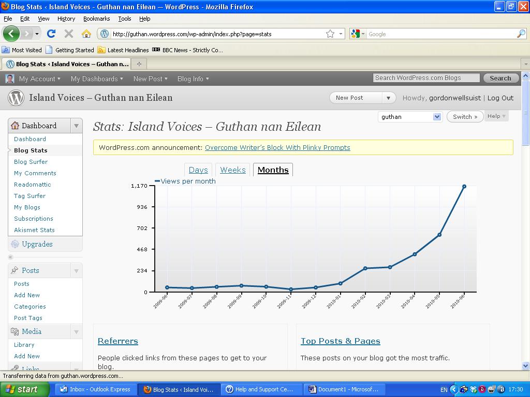The height and width of the screenshot is (397, 530).
Task: Click the Firefox back arrow button
Action: (x=11, y=34)
